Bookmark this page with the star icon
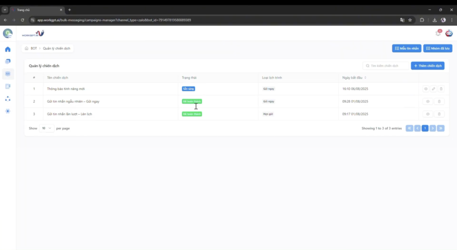Screen dimensions: 457x250 [410, 20]
